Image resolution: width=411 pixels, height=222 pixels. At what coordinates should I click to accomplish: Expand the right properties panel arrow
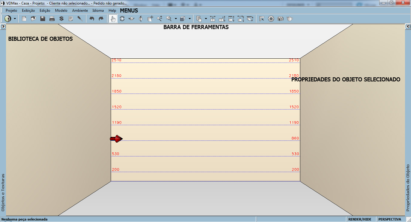(x=408, y=27)
